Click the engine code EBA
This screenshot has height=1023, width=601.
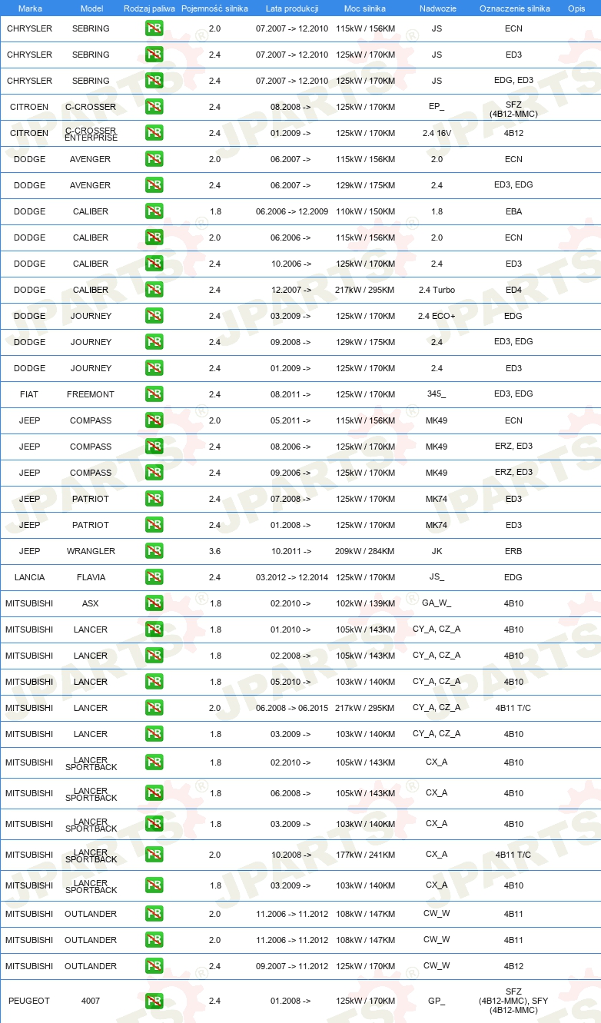tap(513, 211)
